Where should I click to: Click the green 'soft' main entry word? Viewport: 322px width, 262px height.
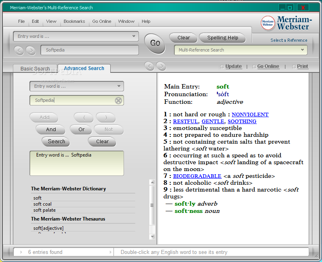(x=223, y=87)
